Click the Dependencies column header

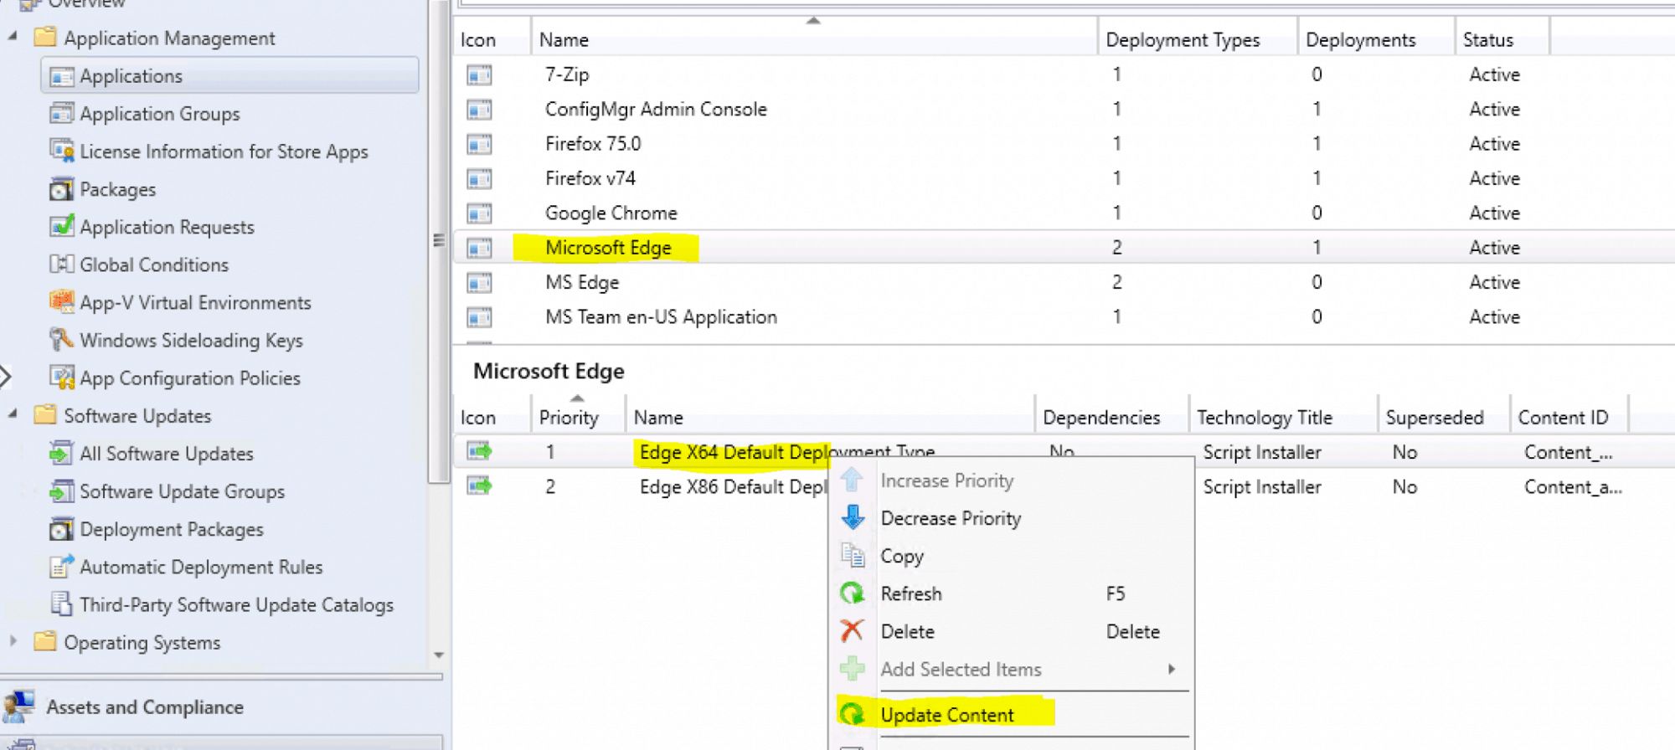(x=1111, y=417)
